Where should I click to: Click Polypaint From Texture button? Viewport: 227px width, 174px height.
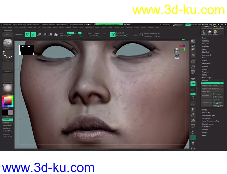point(212,86)
